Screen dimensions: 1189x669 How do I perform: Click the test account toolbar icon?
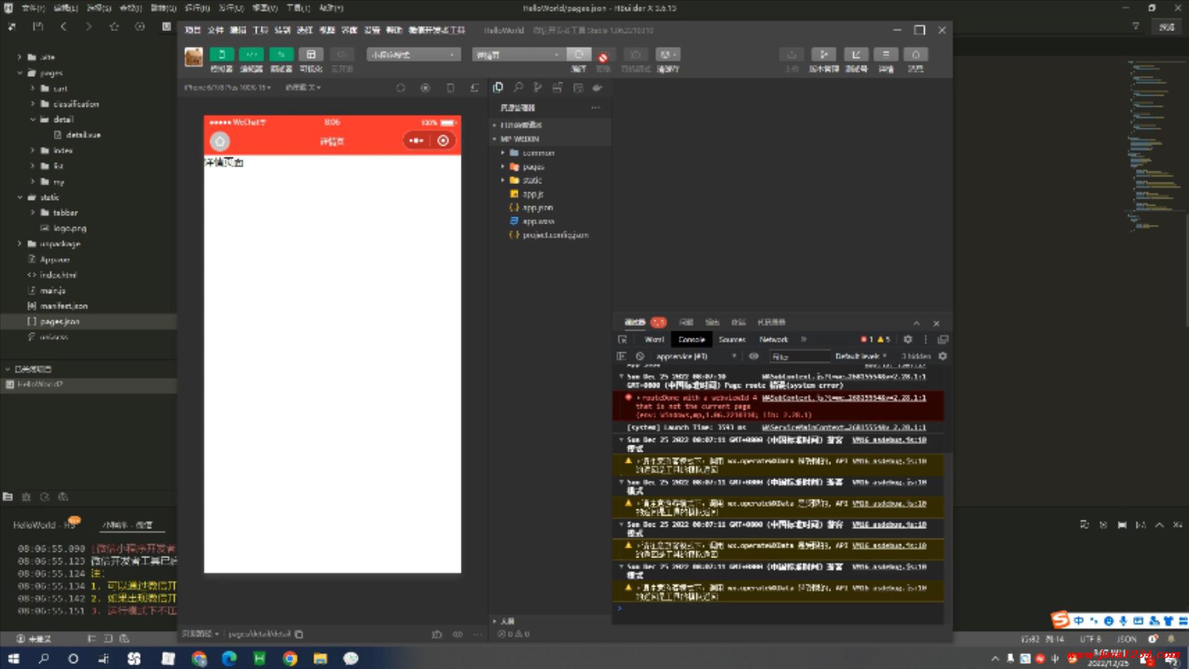pyautogui.click(x=856, y=55)
